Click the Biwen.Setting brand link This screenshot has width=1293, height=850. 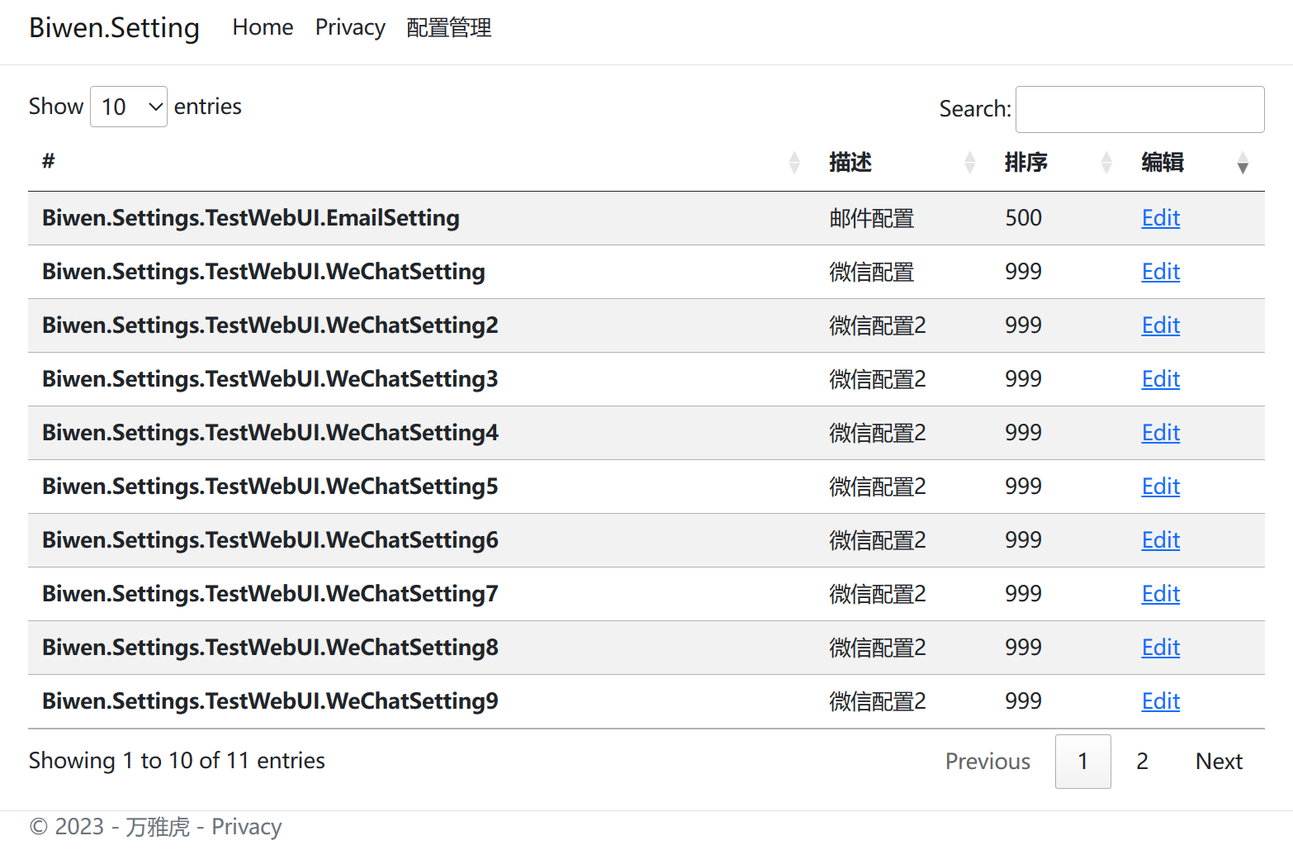pyautogui.click(x=113, y=27)
